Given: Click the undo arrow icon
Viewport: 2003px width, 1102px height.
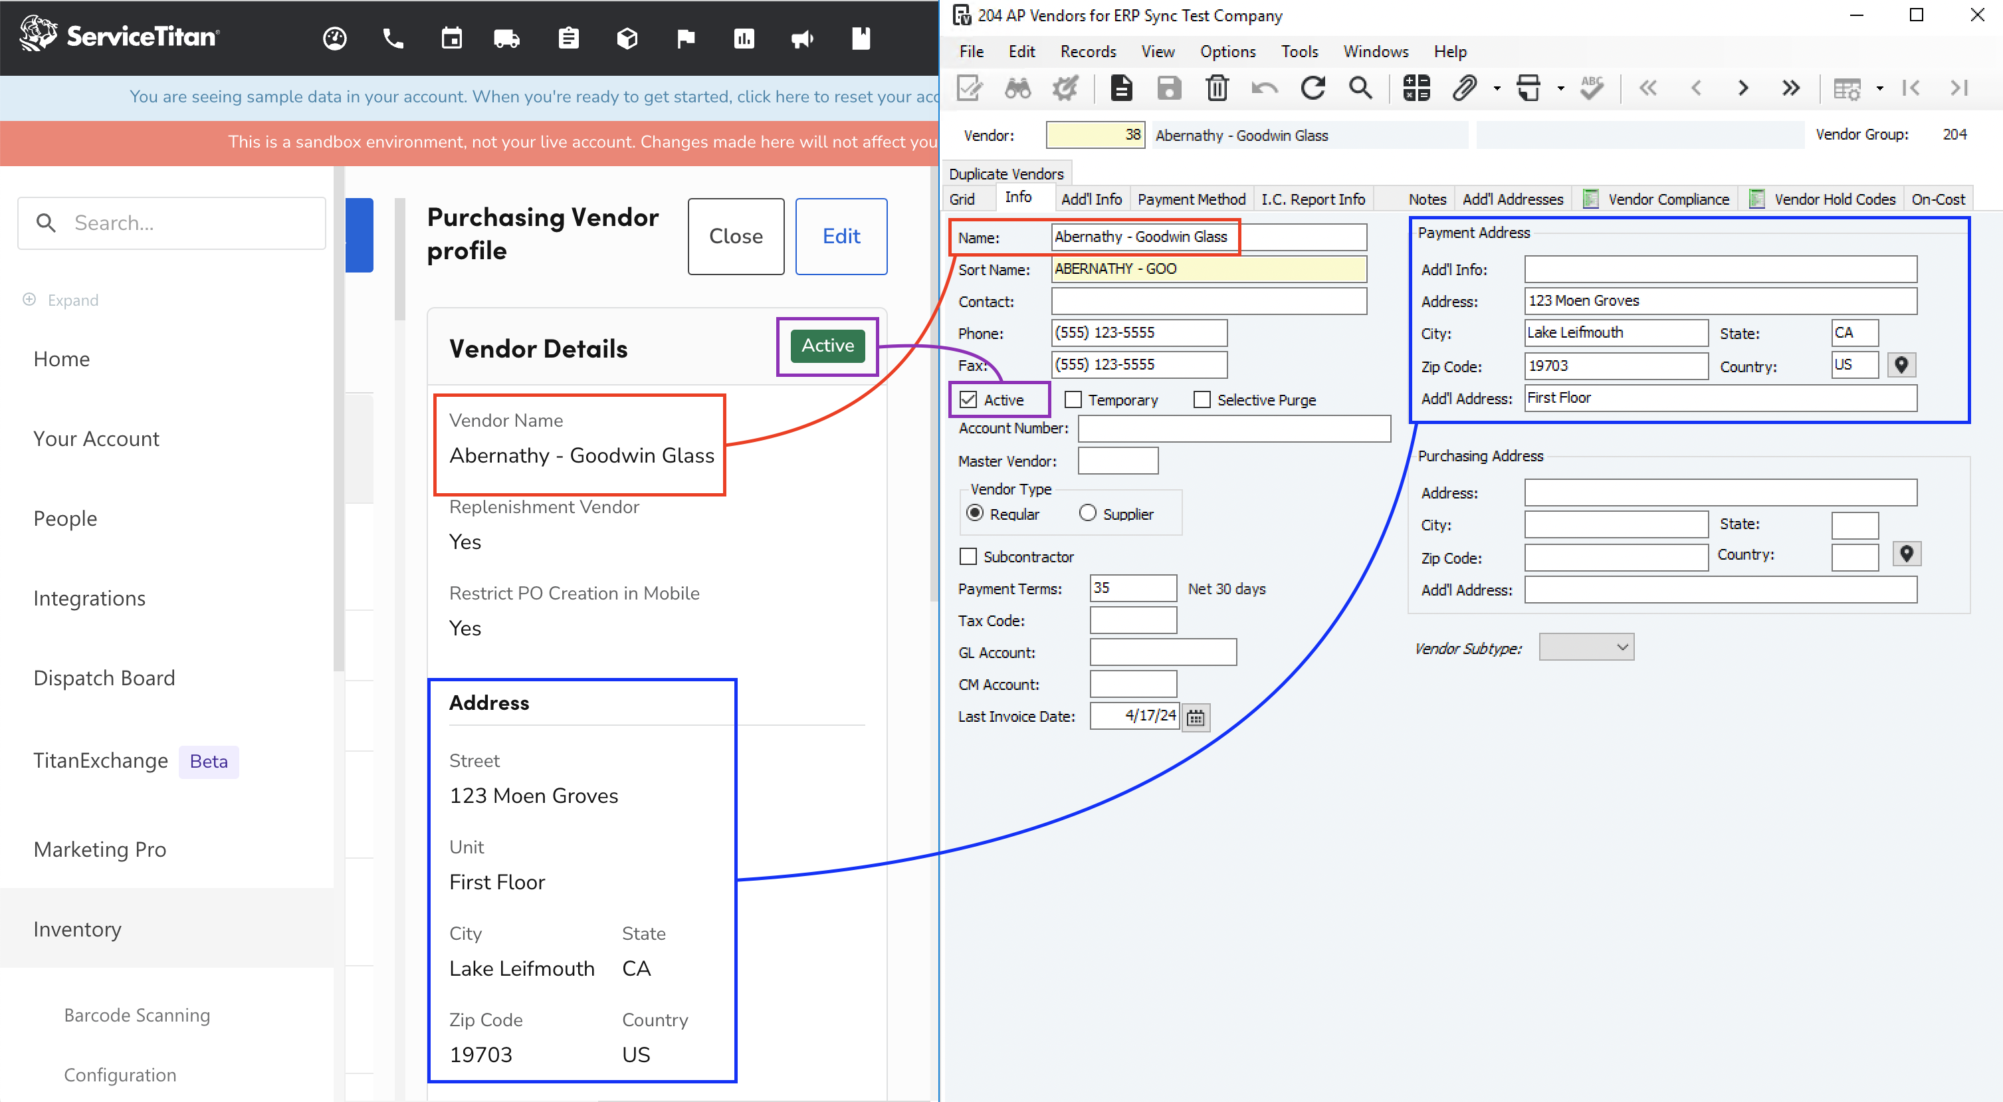Looking at the screenshot, I should [x=1265, y=88].
